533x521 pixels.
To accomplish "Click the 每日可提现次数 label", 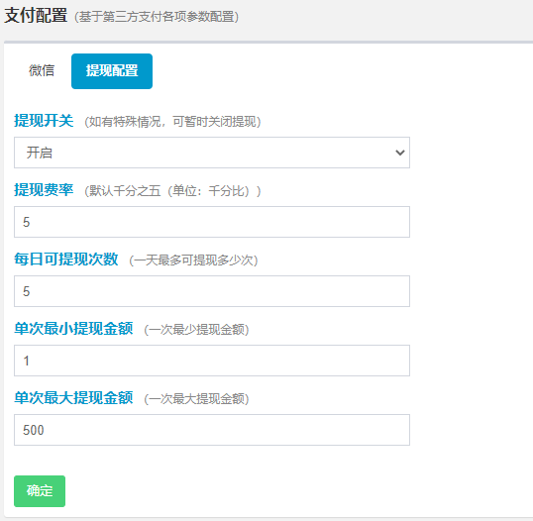I will click(x=66, y=260).
